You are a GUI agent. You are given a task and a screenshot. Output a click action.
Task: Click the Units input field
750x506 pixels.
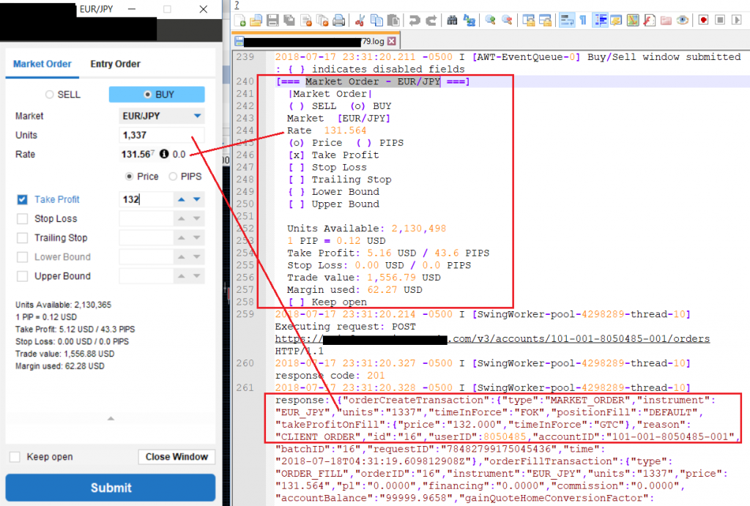tap(162, 135)
